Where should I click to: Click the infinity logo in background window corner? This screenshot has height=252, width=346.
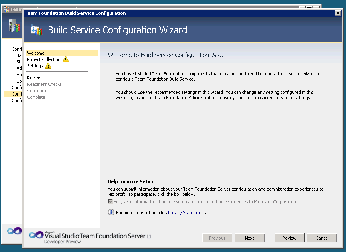pyautogui.click(x=14, y=231)
